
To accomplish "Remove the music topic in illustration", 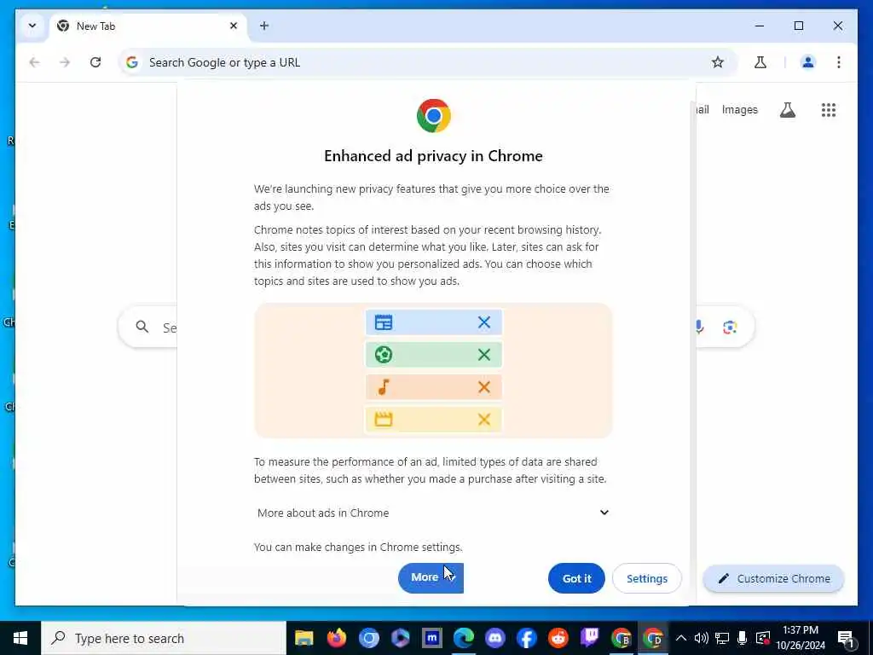I will click(484, 387).
